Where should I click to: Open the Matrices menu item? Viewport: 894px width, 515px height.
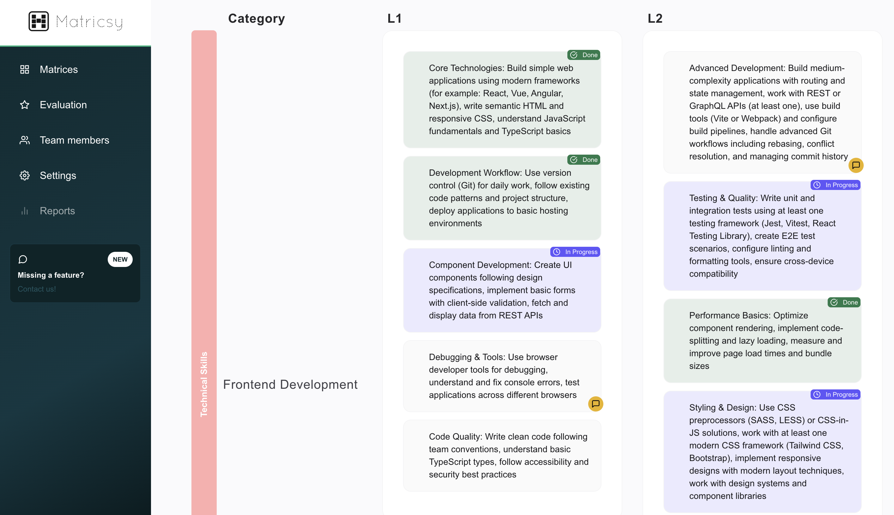[59, 69]
